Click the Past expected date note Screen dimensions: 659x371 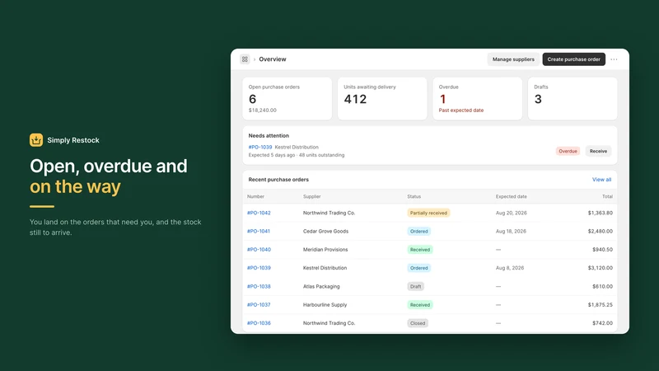tap(461, 110)
